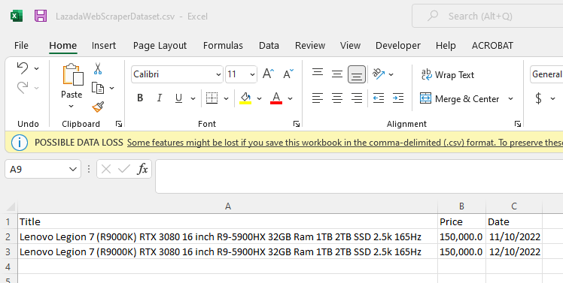Open the Undo history dropdown arrow
Screen dimensions: 563x283
pos(37,68)
